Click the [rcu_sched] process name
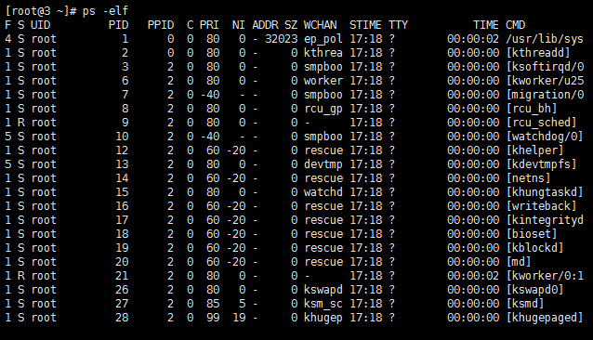Screen dimensions: 593x340 click(x=541, y=123)
